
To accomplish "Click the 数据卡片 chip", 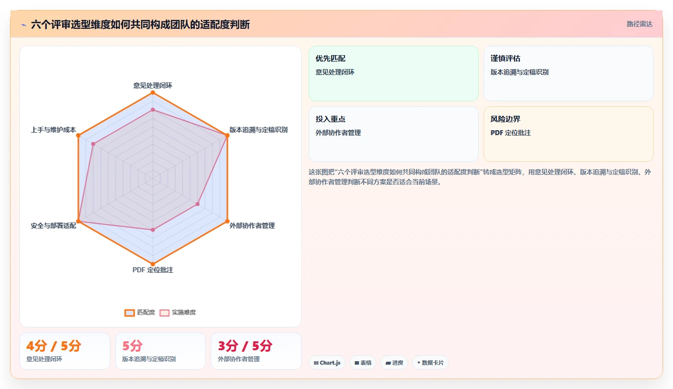I will click(430, 363).
